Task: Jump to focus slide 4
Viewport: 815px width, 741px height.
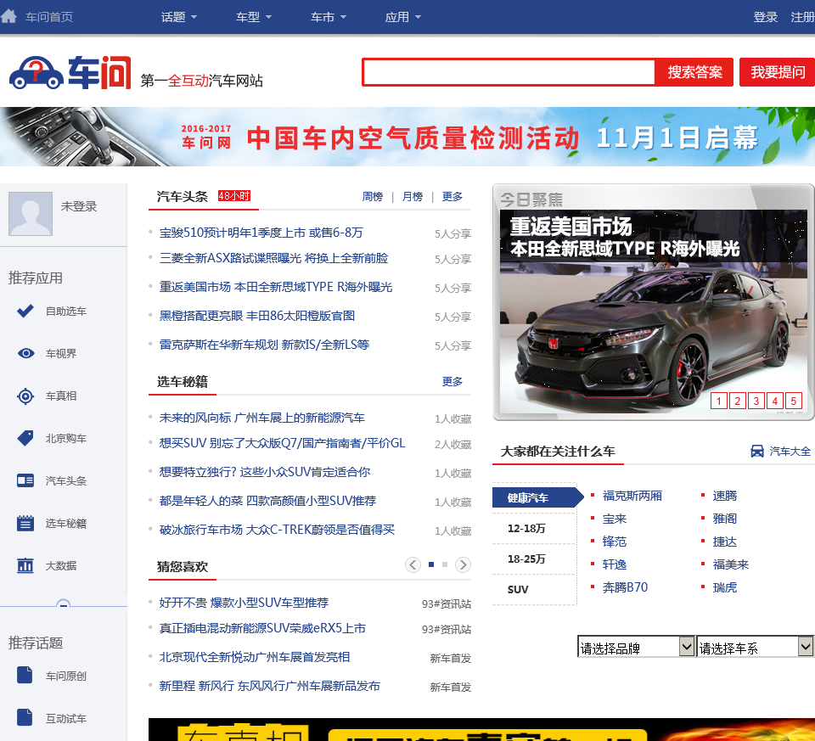Action: pos(775,401)
